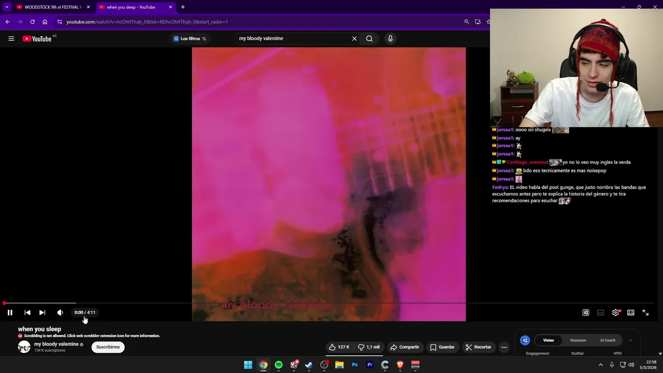Image resolution: width=663 pixels, height=373 pixels.
Task: Toggle subtitles in the player
Action: tap(601, 312)
